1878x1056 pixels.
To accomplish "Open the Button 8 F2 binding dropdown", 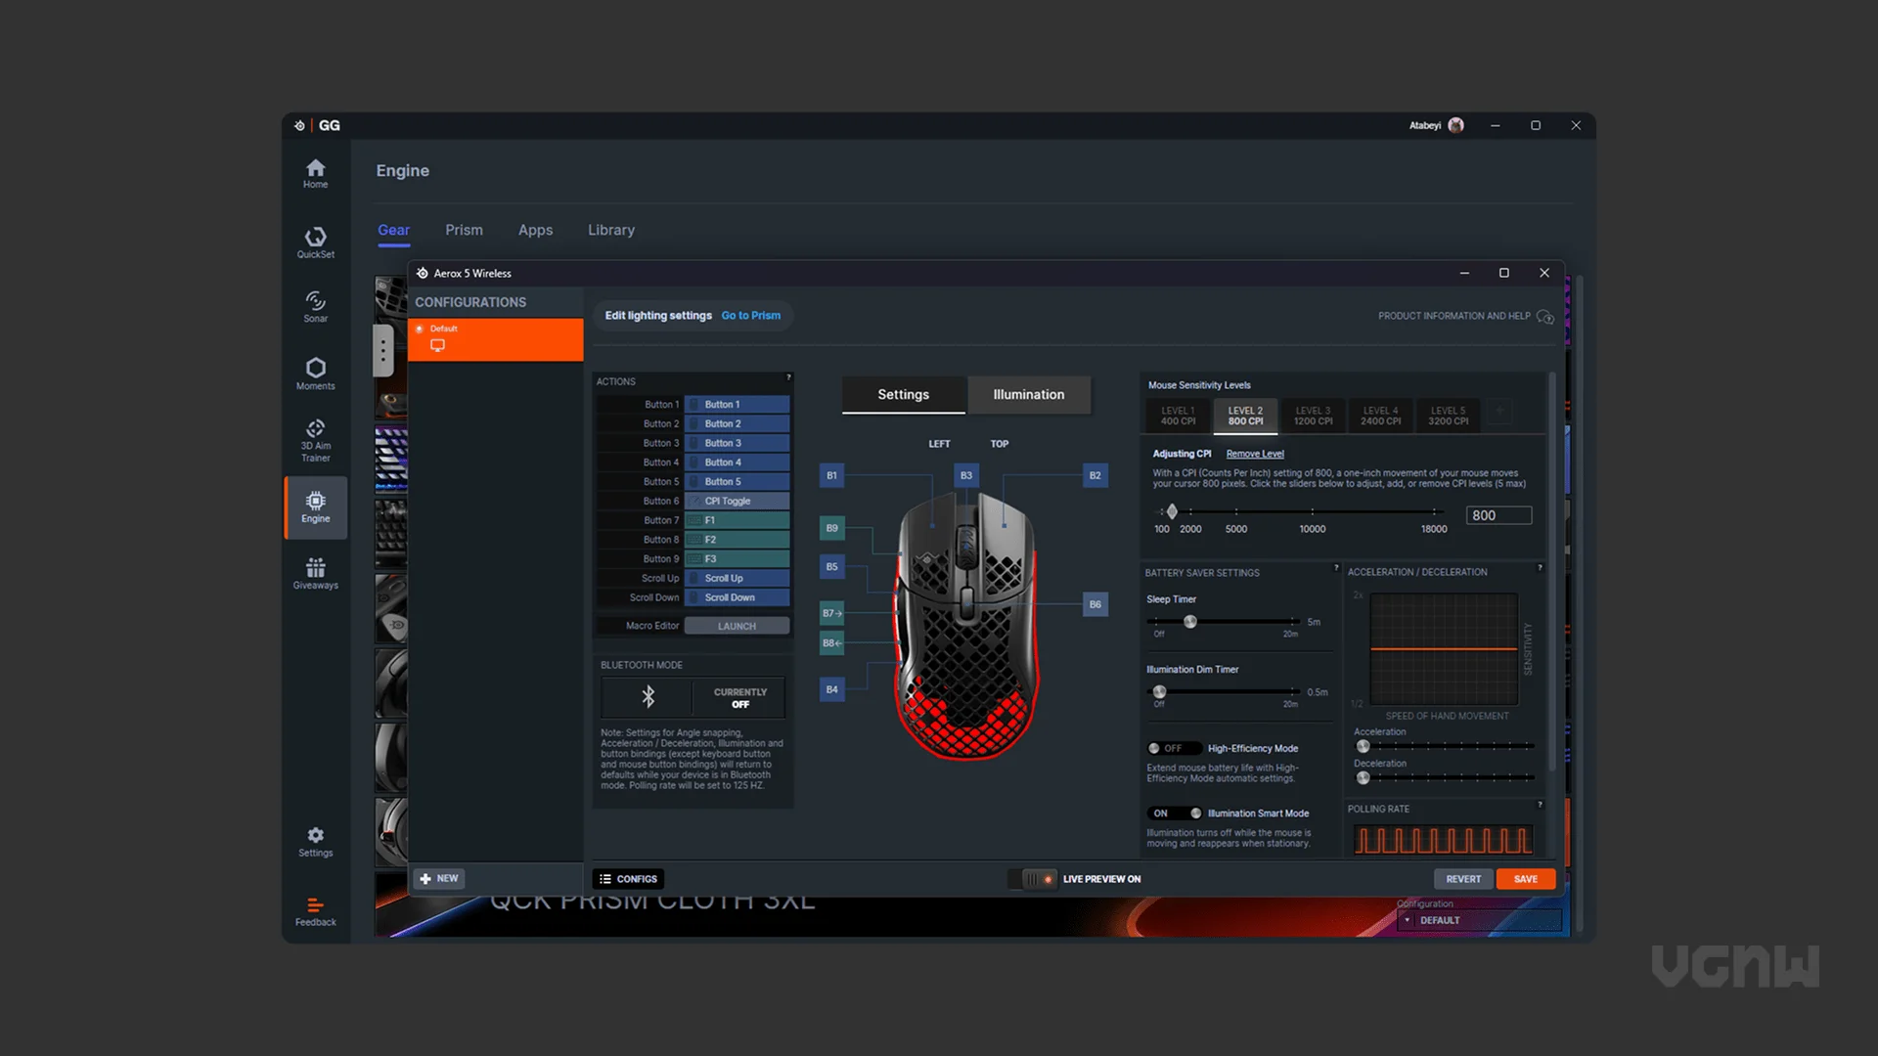I will [x=737, y=540].
